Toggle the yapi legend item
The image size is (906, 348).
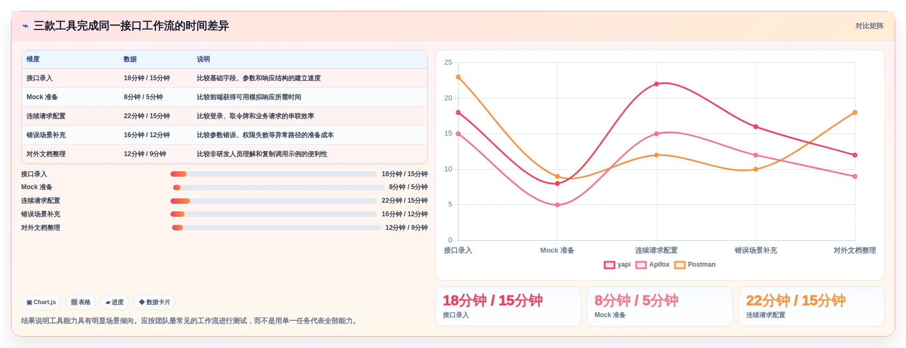(x=617, y=265)
